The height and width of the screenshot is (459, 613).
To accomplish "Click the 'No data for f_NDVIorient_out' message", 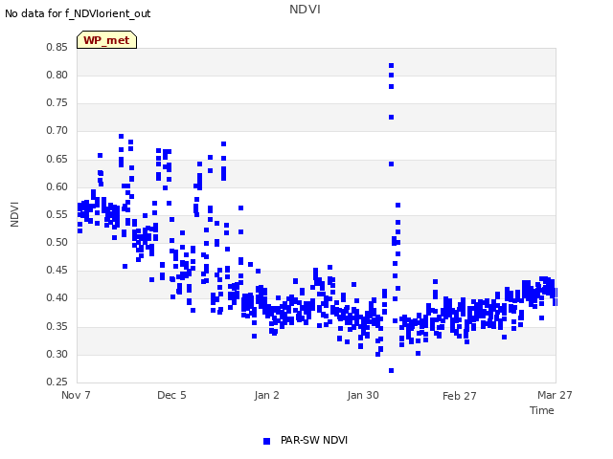I will [78, 13].
